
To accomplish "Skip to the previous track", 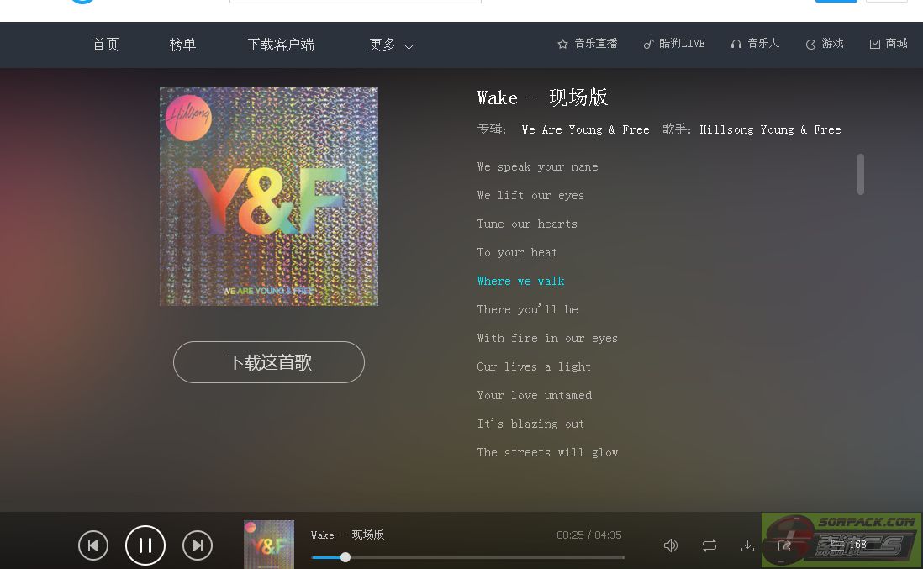I will point(93,545).
